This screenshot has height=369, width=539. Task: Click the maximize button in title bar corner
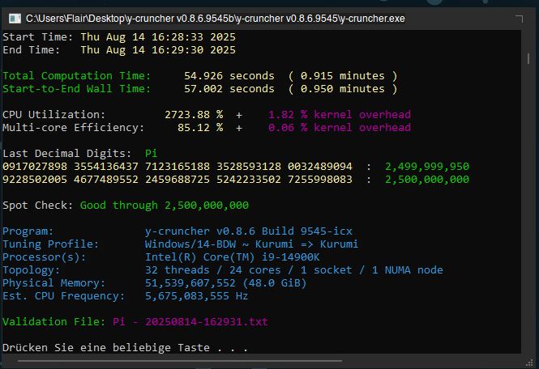[519, 19]
